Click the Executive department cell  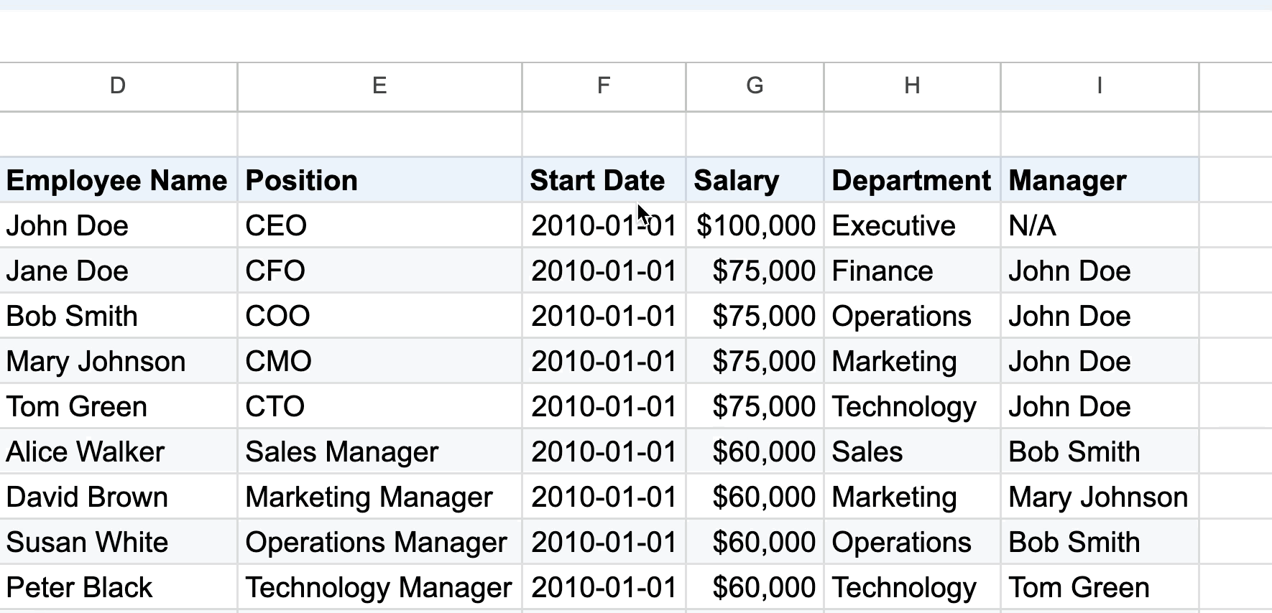point(894,226)
